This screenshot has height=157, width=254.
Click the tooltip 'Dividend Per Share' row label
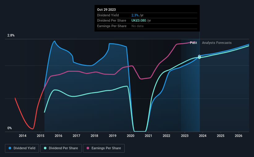(x=112, y=21)
